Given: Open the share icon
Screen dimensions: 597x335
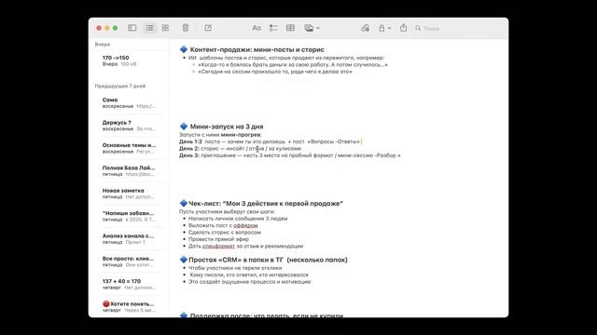Looking at the screenshot, I should pos(403,28).
